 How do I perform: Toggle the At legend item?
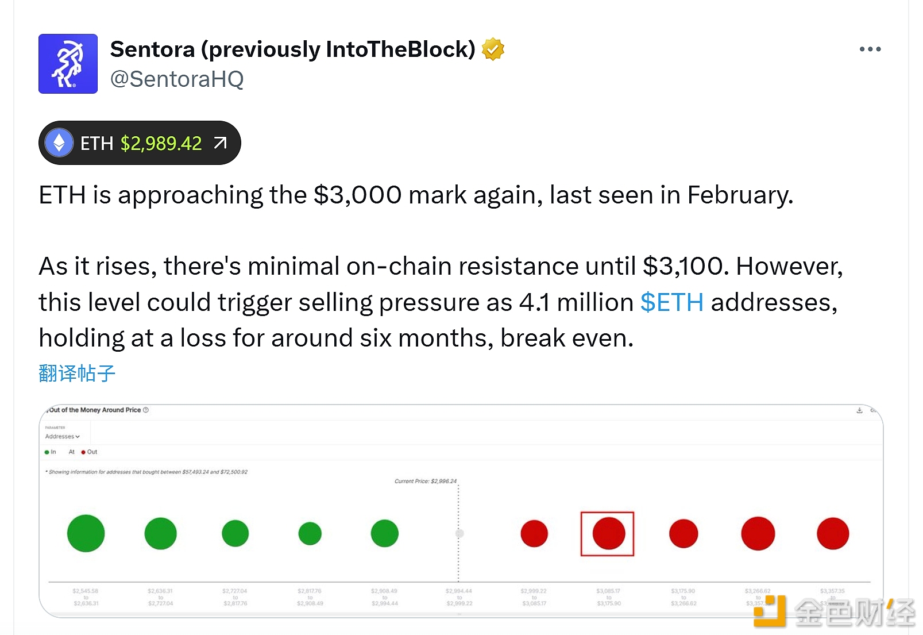pos(71,452)
